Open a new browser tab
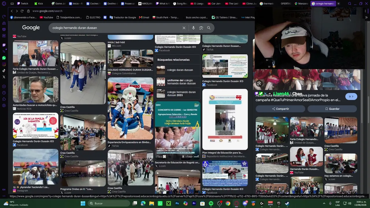 point(338,4)
